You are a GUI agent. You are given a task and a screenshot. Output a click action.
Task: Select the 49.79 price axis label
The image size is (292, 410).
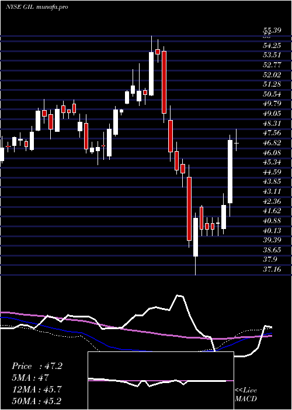272,104
